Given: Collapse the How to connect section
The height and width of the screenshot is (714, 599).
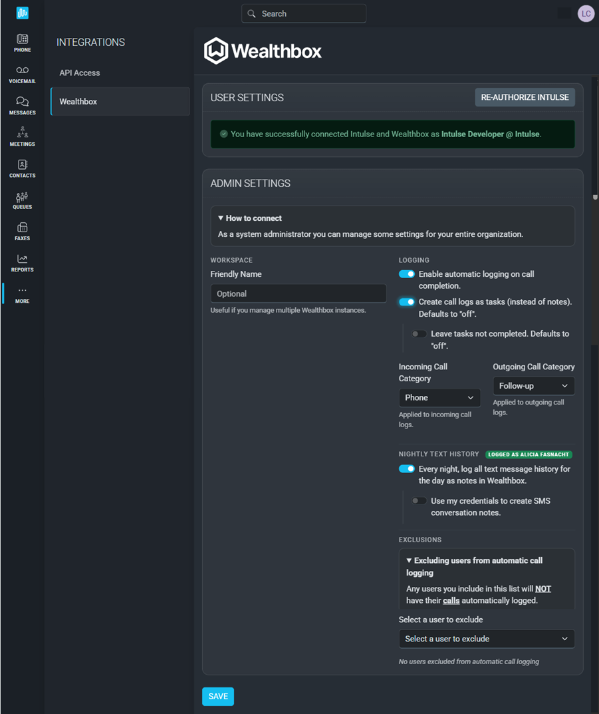Looking at the screenshot, I should click(250, 218).
